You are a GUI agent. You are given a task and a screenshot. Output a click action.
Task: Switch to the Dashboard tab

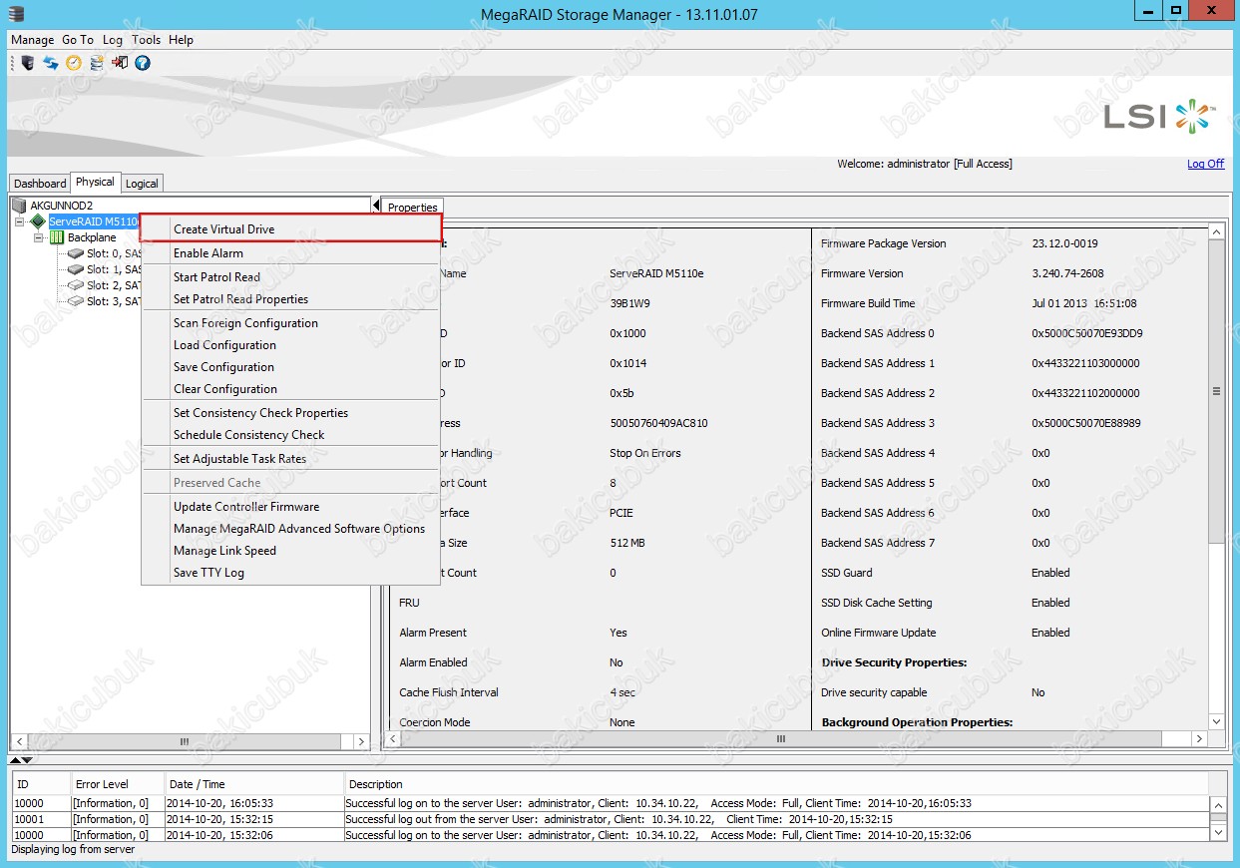(40, 184)
